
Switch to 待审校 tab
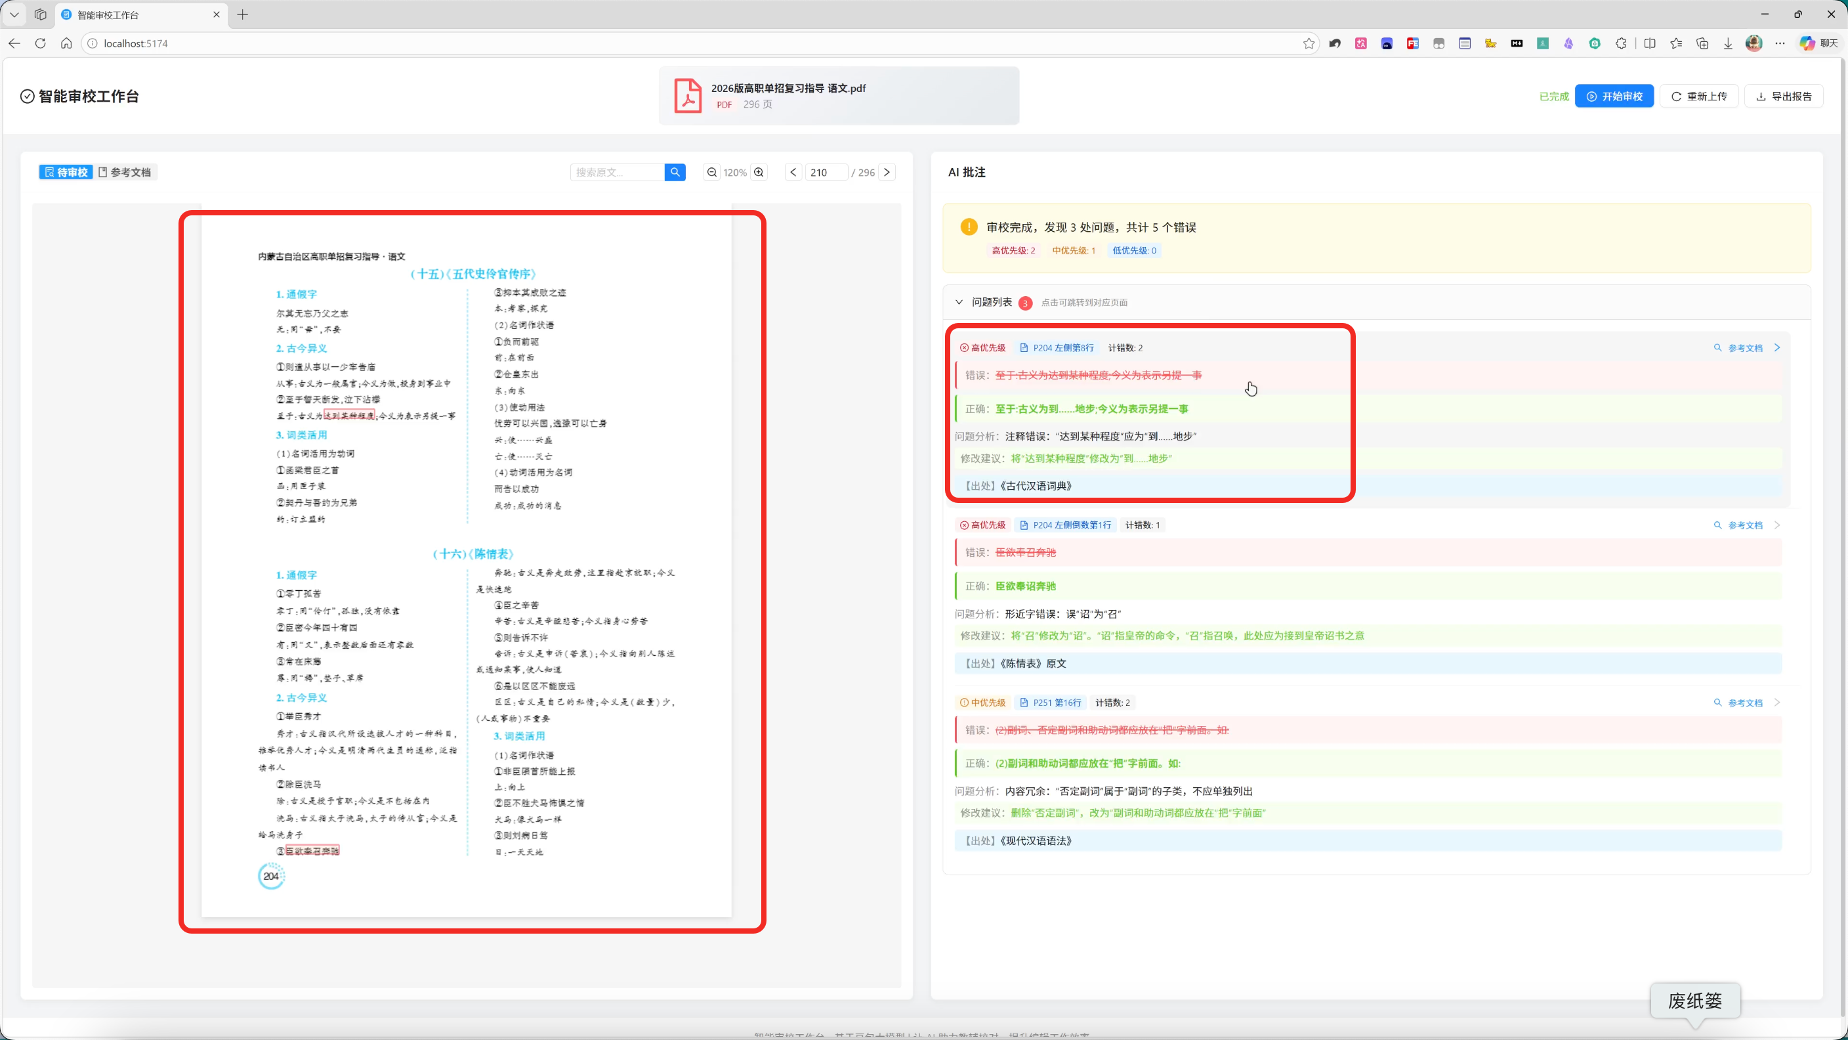tap(66, 172)
